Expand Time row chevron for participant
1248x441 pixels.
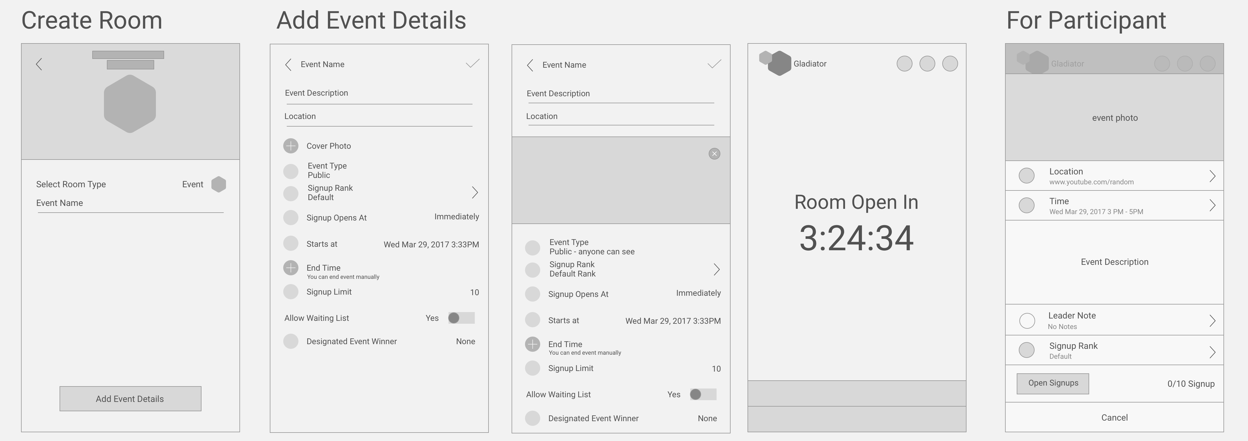coord(1212,205)
